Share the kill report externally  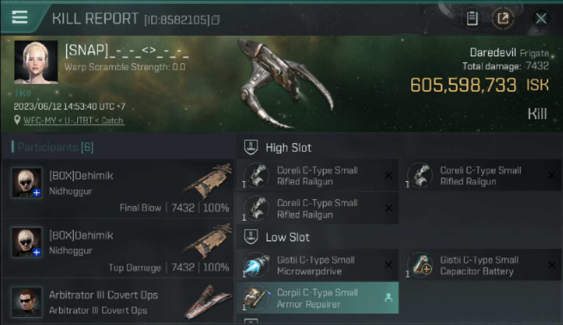(x=503, y=19)
